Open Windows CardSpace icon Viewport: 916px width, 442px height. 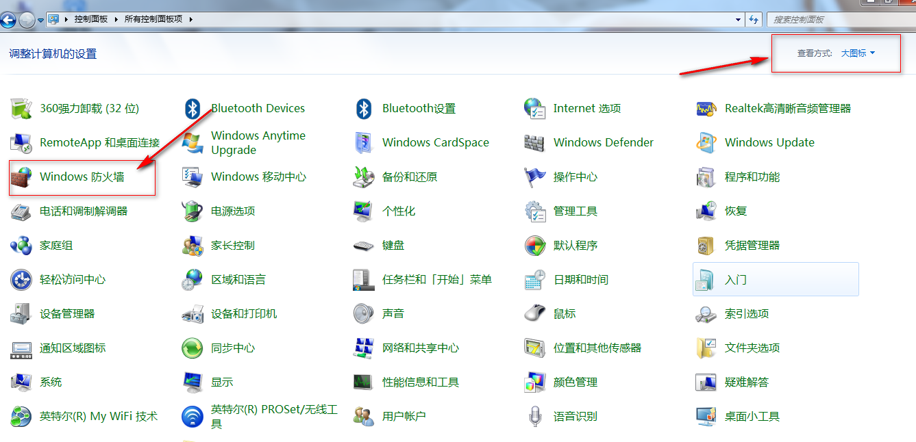coord(364,142)
